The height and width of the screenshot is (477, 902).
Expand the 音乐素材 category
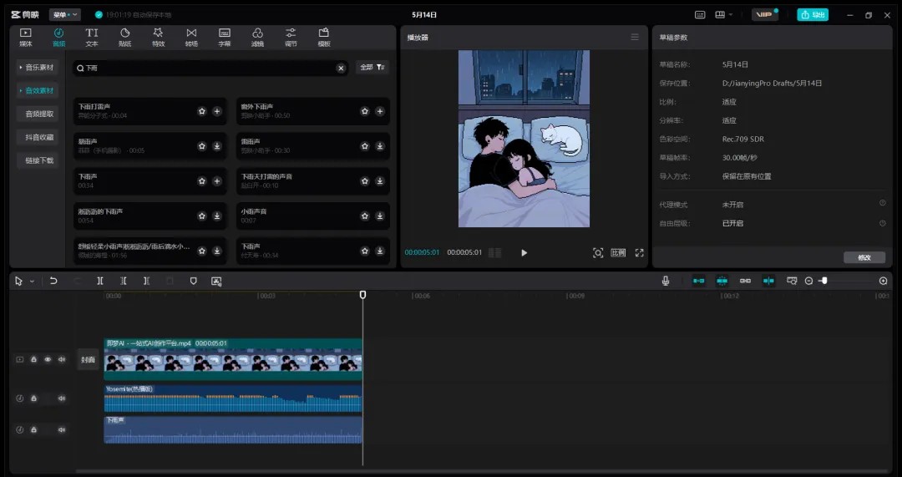click(x=38, y=68)
